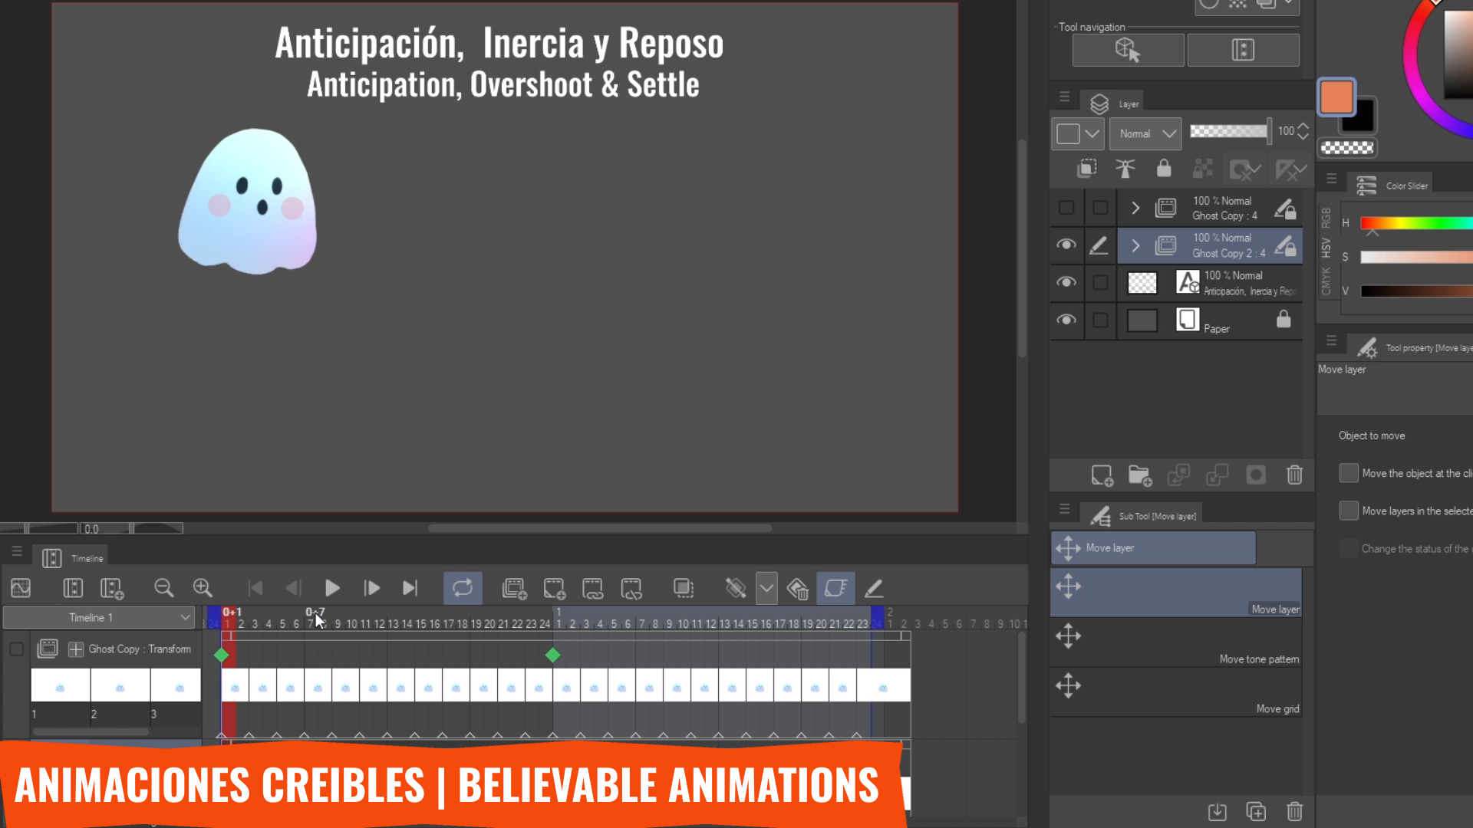
Task: Toggle keyframe editing on this layer
Action: (736, 588)
